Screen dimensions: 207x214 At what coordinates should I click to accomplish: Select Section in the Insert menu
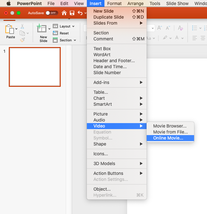pyautogui.click(x=117, y=33)
